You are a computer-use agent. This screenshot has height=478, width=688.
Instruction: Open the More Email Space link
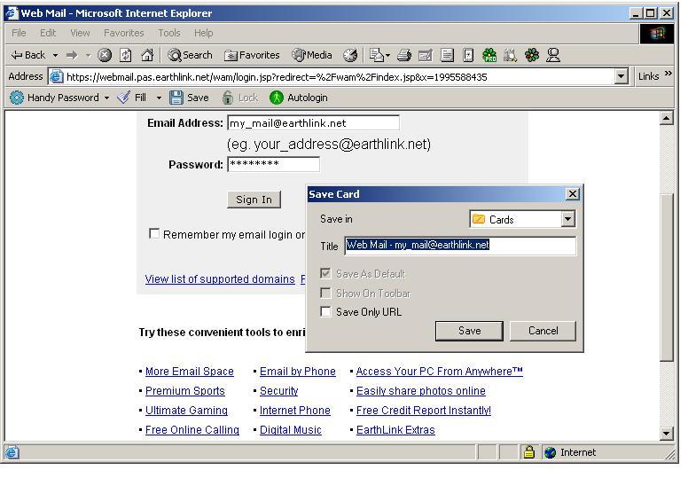pos(190,372)
